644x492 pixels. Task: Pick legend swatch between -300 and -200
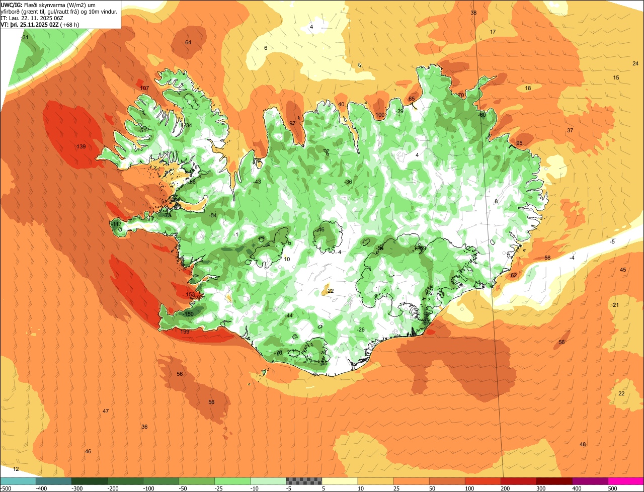(90, 481)
